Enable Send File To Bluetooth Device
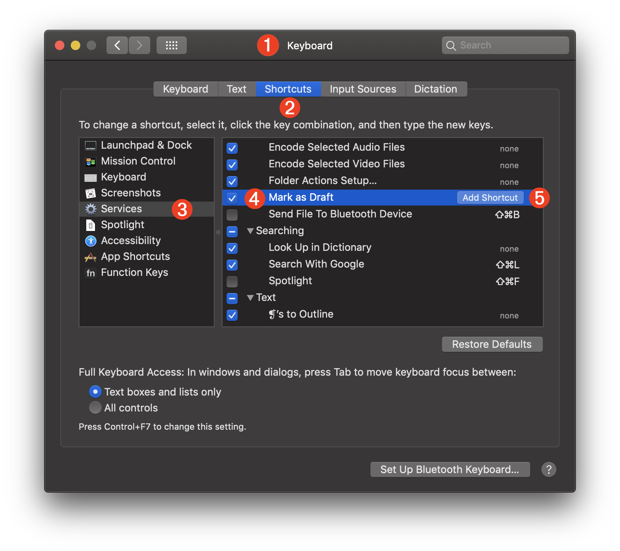This screenshot has width=620, height=551. tap(232, 215)
